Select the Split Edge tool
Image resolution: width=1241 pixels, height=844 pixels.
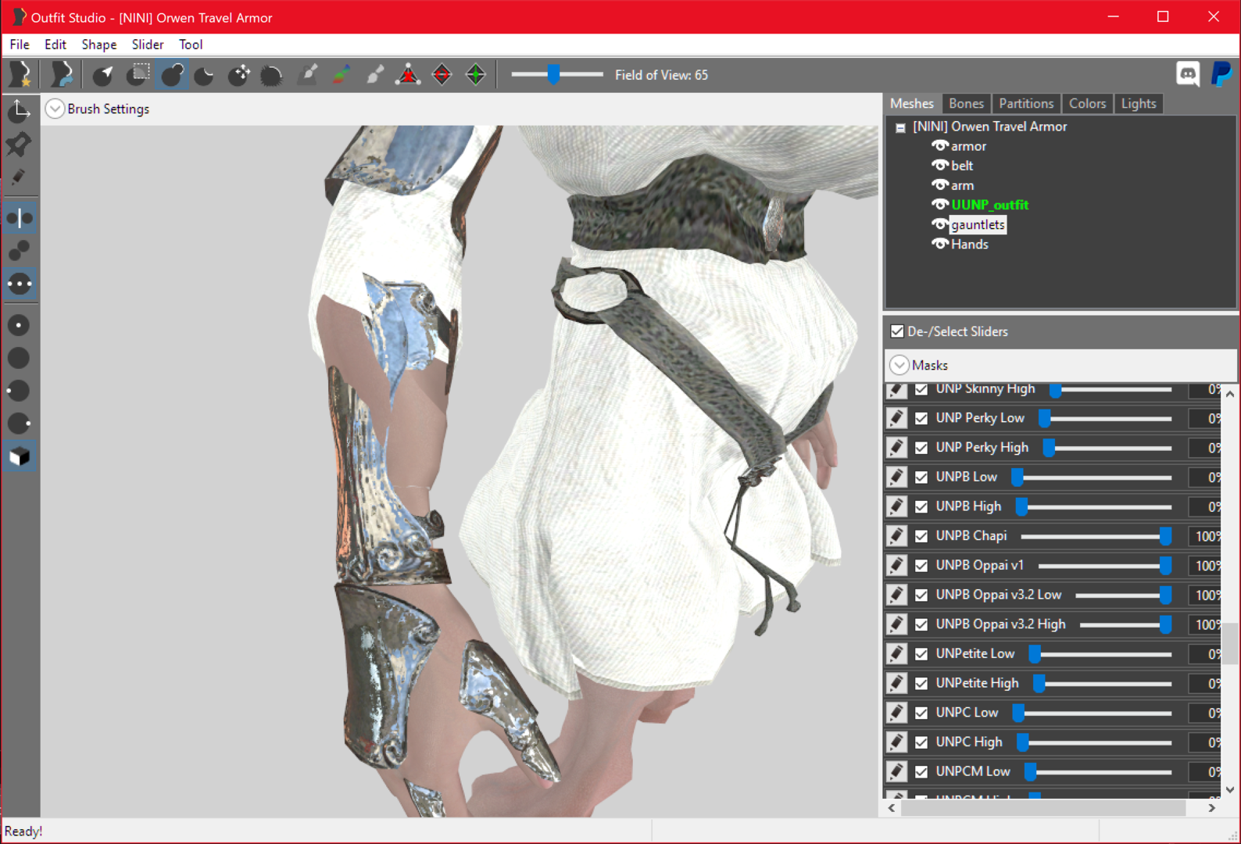point(475,75)
